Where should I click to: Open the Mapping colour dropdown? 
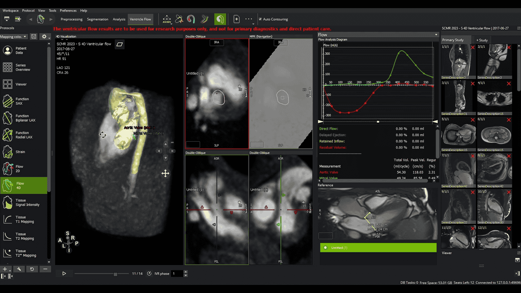[13, 36]
